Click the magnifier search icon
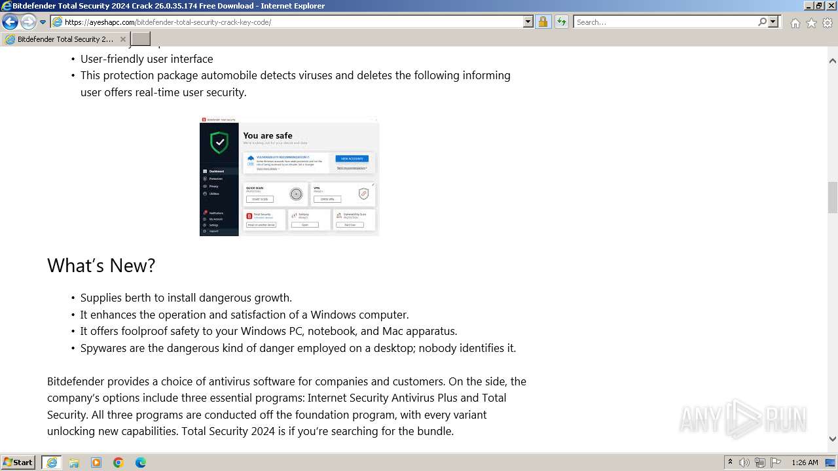This screenshot has width=838, height=471. 762,22
